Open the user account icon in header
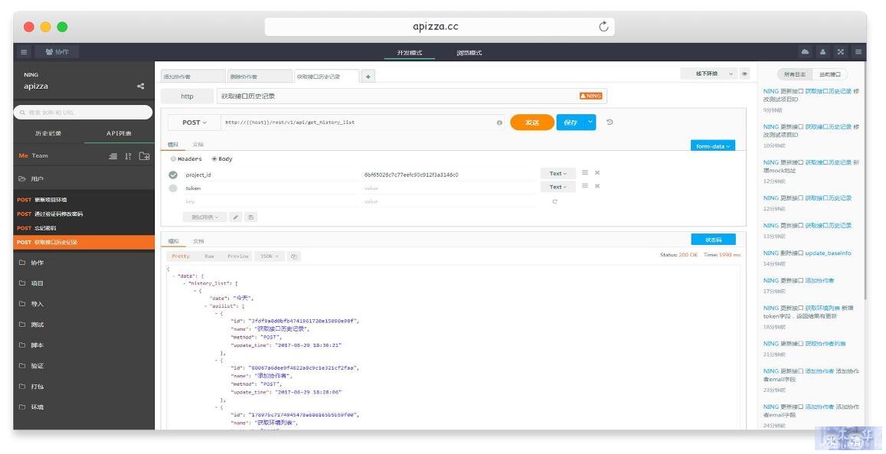The width and height of the screenshot is (886, 454). click(x=822, y=52)
